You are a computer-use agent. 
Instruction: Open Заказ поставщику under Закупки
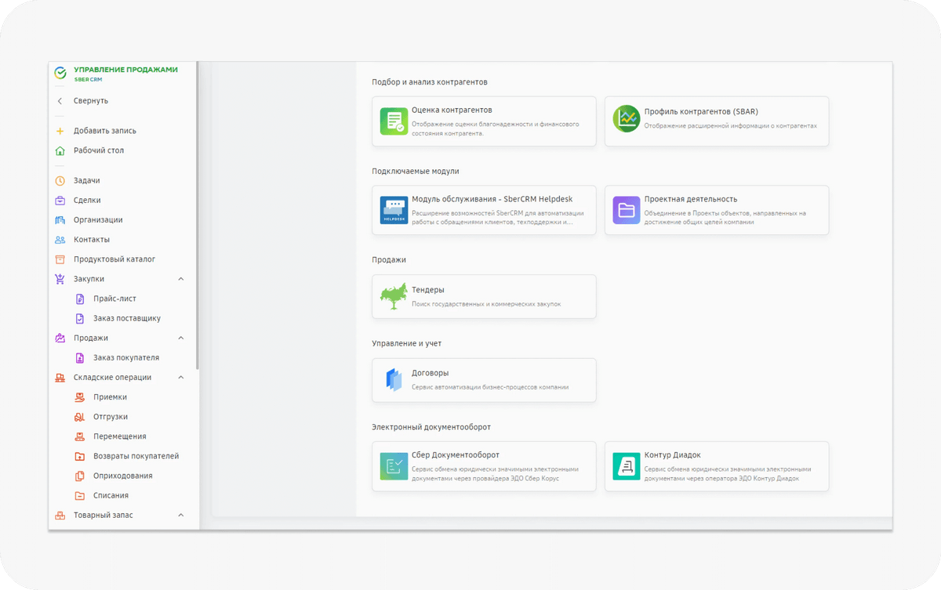[127, 318]
